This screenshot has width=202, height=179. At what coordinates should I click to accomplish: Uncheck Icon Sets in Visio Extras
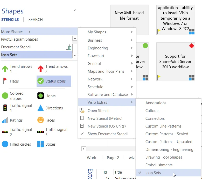click(x=168, y=173)
